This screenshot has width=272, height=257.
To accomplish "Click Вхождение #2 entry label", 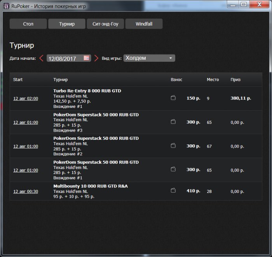I will 68,154.
